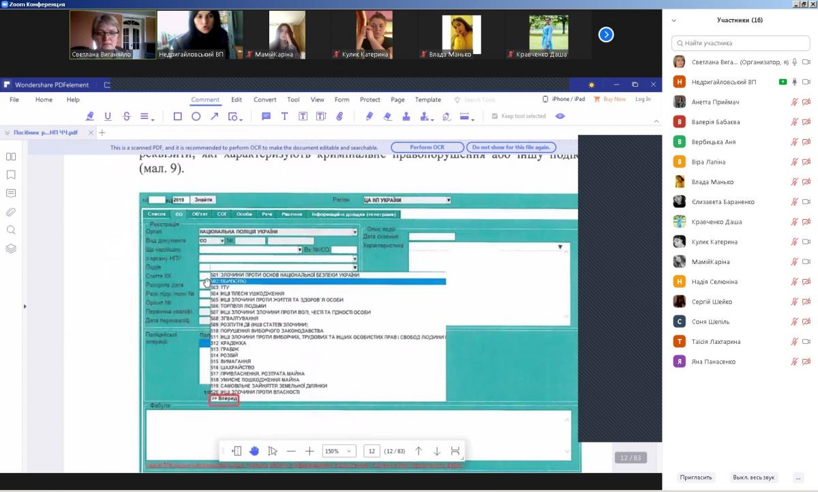Screen dimensions: 818x492
Task: Switch to the Template tab
Action: coord(428,100)
